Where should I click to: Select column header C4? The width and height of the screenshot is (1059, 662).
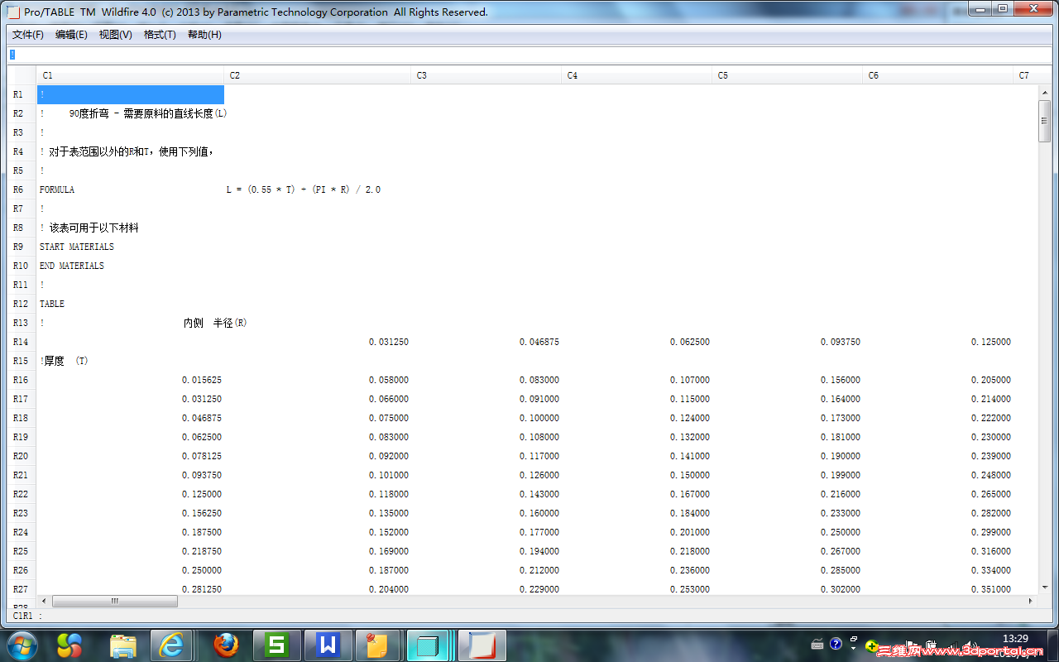pos(637,75)
